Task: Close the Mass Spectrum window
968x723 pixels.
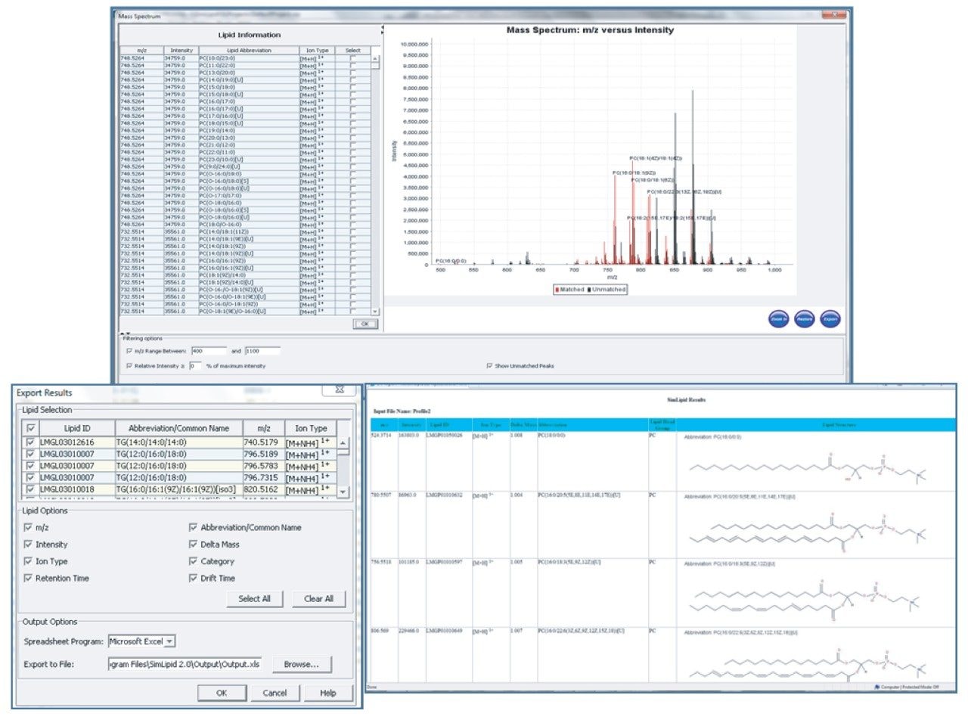Action: [x=833, y=15]
